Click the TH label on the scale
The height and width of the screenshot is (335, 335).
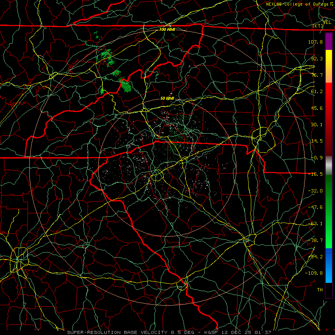(x=320, y=290)
